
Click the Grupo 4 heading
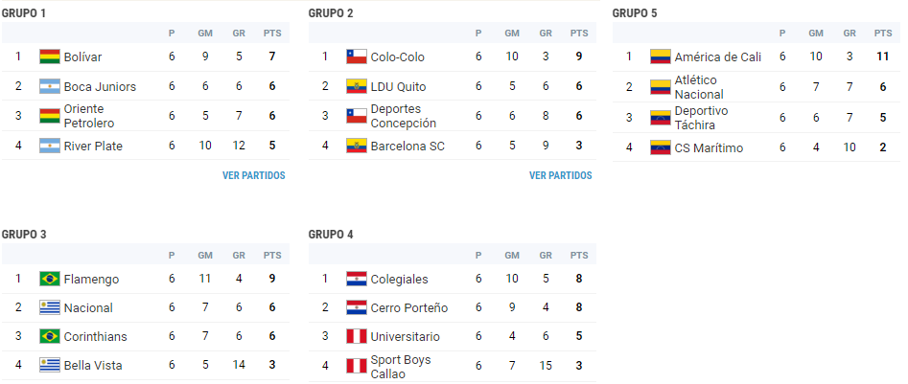pos(331,235)
